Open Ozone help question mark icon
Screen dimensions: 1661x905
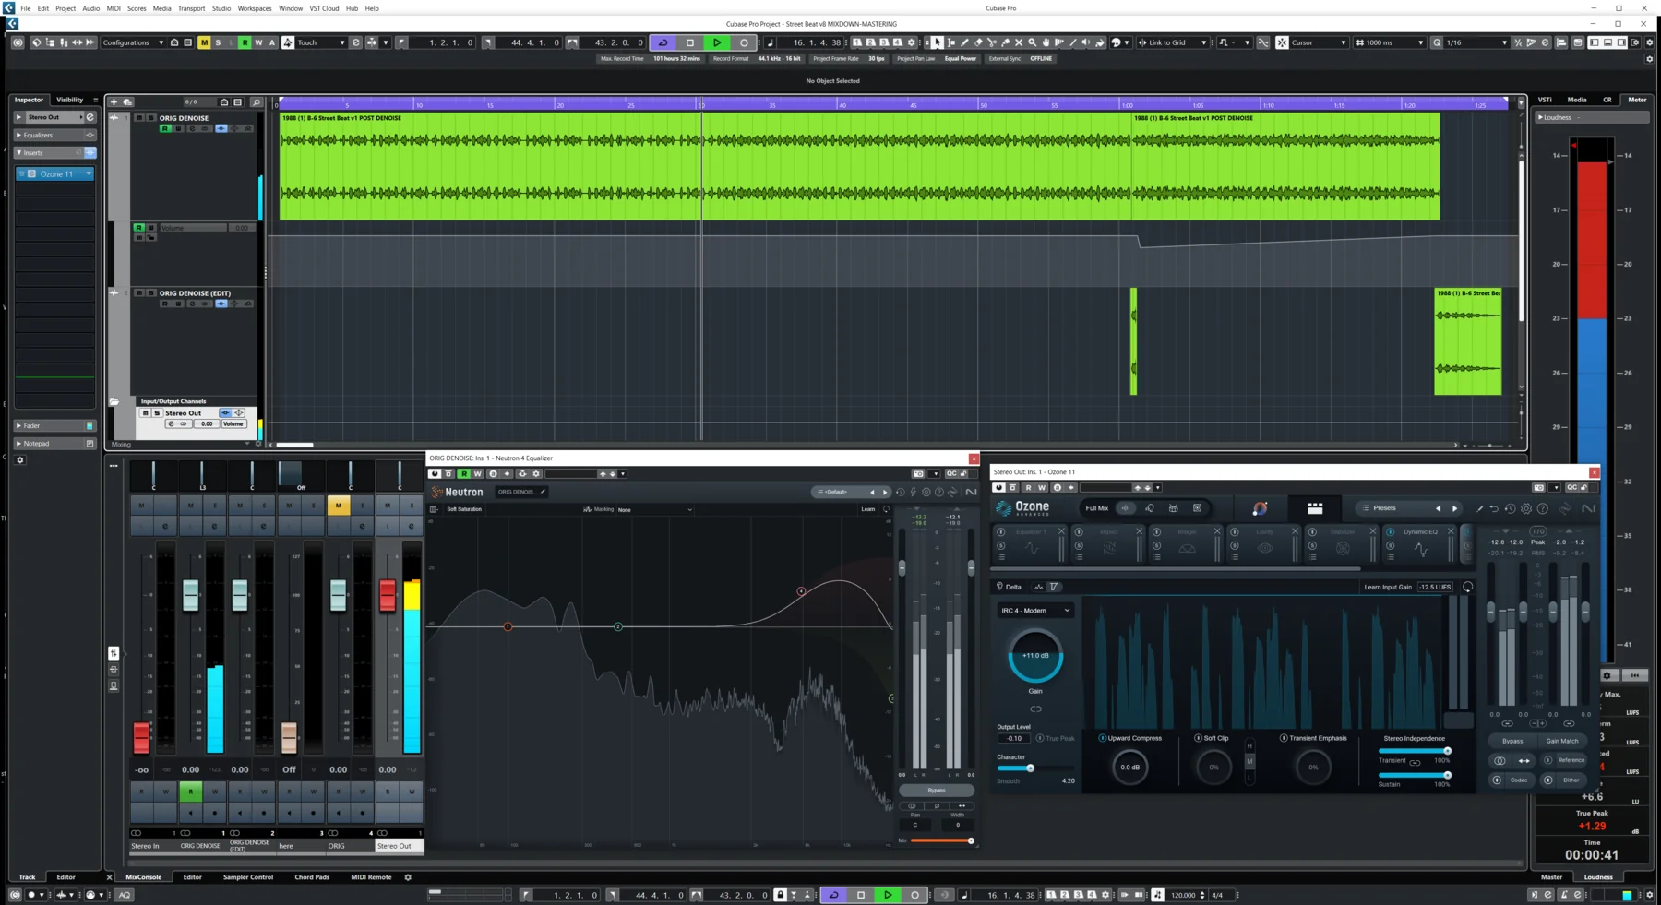pos(1543,508)
